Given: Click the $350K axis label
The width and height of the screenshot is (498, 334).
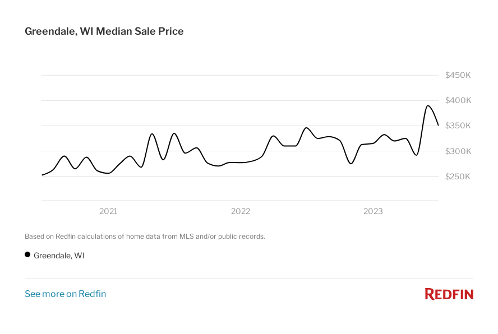Looking at the screenshot, I should pyautogui.click(x=458, y=126).
